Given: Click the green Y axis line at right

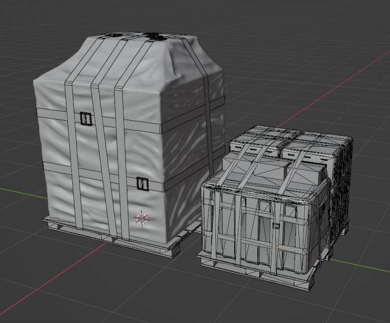Looking at the screenshot, I should pyautogui.click(x=364, y=266).
